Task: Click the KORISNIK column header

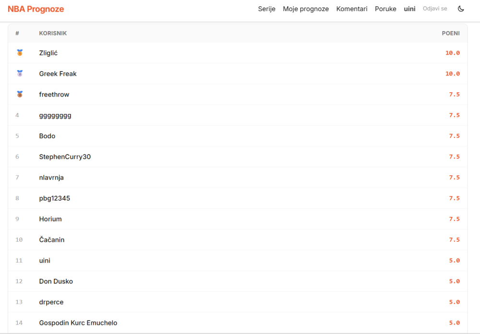Action: click(53, 33)
